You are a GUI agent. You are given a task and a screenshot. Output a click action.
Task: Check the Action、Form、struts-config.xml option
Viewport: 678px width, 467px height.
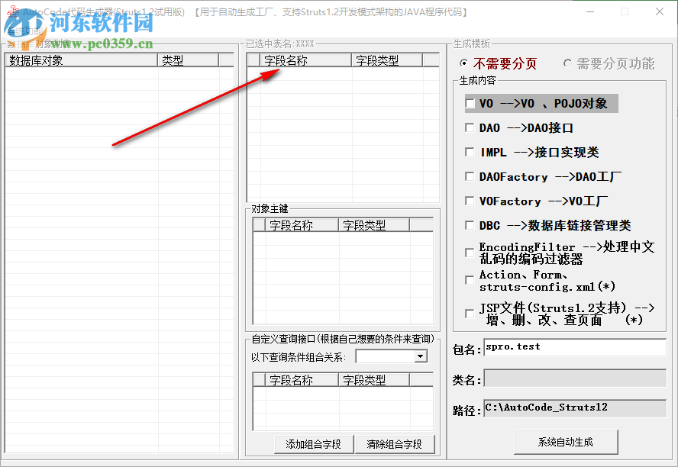(469, 280)
